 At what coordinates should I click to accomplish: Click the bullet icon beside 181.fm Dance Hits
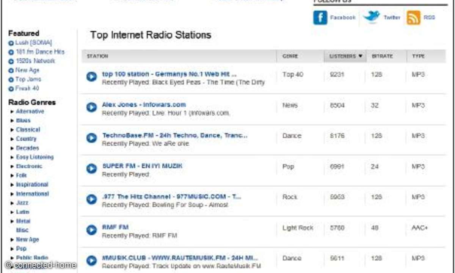(x=11, y=52)
